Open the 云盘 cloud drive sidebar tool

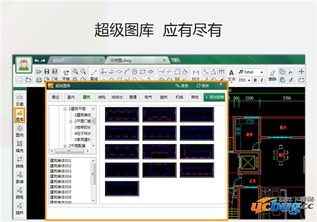click(x=20, y=99)
